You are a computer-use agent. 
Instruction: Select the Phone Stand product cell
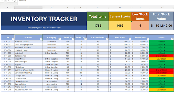click(28, 87)
